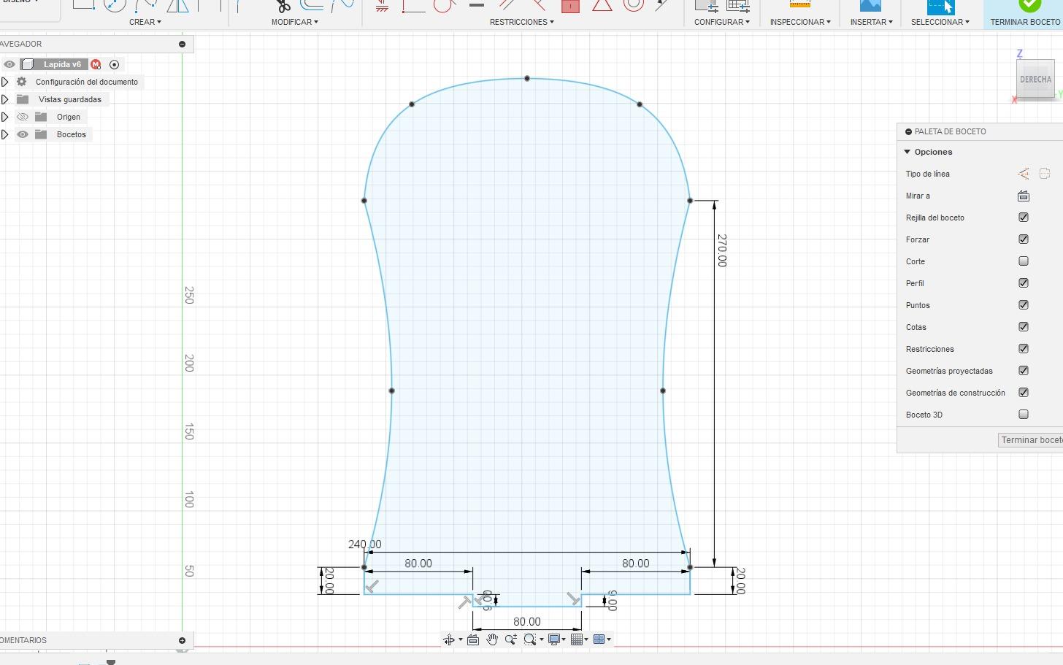
Task: Click the DERECHA view cube face
Action: (1035, 79)
